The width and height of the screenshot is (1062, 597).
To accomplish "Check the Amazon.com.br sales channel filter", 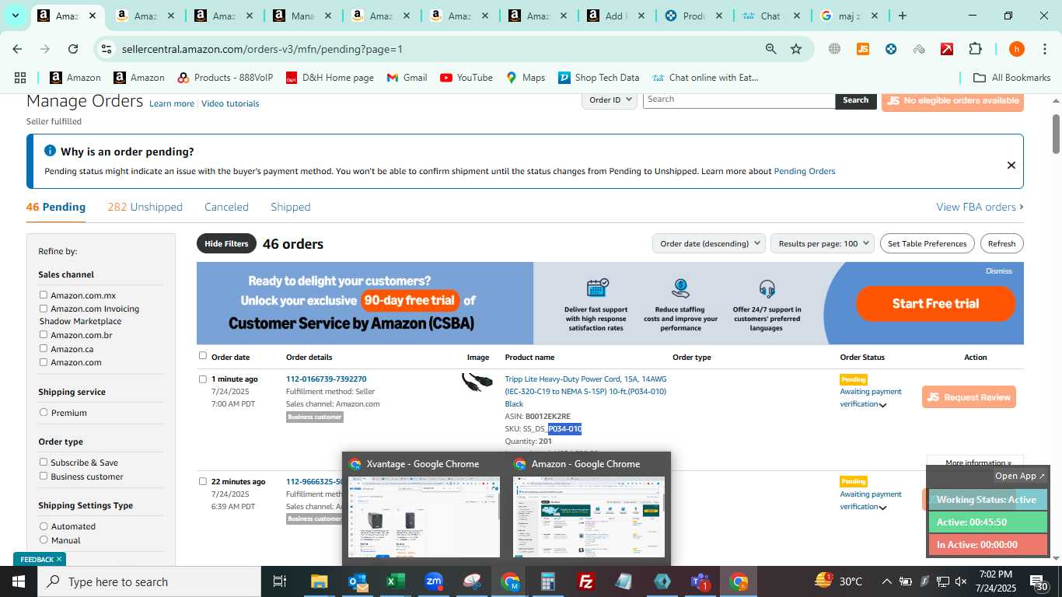I will [44, 334].
